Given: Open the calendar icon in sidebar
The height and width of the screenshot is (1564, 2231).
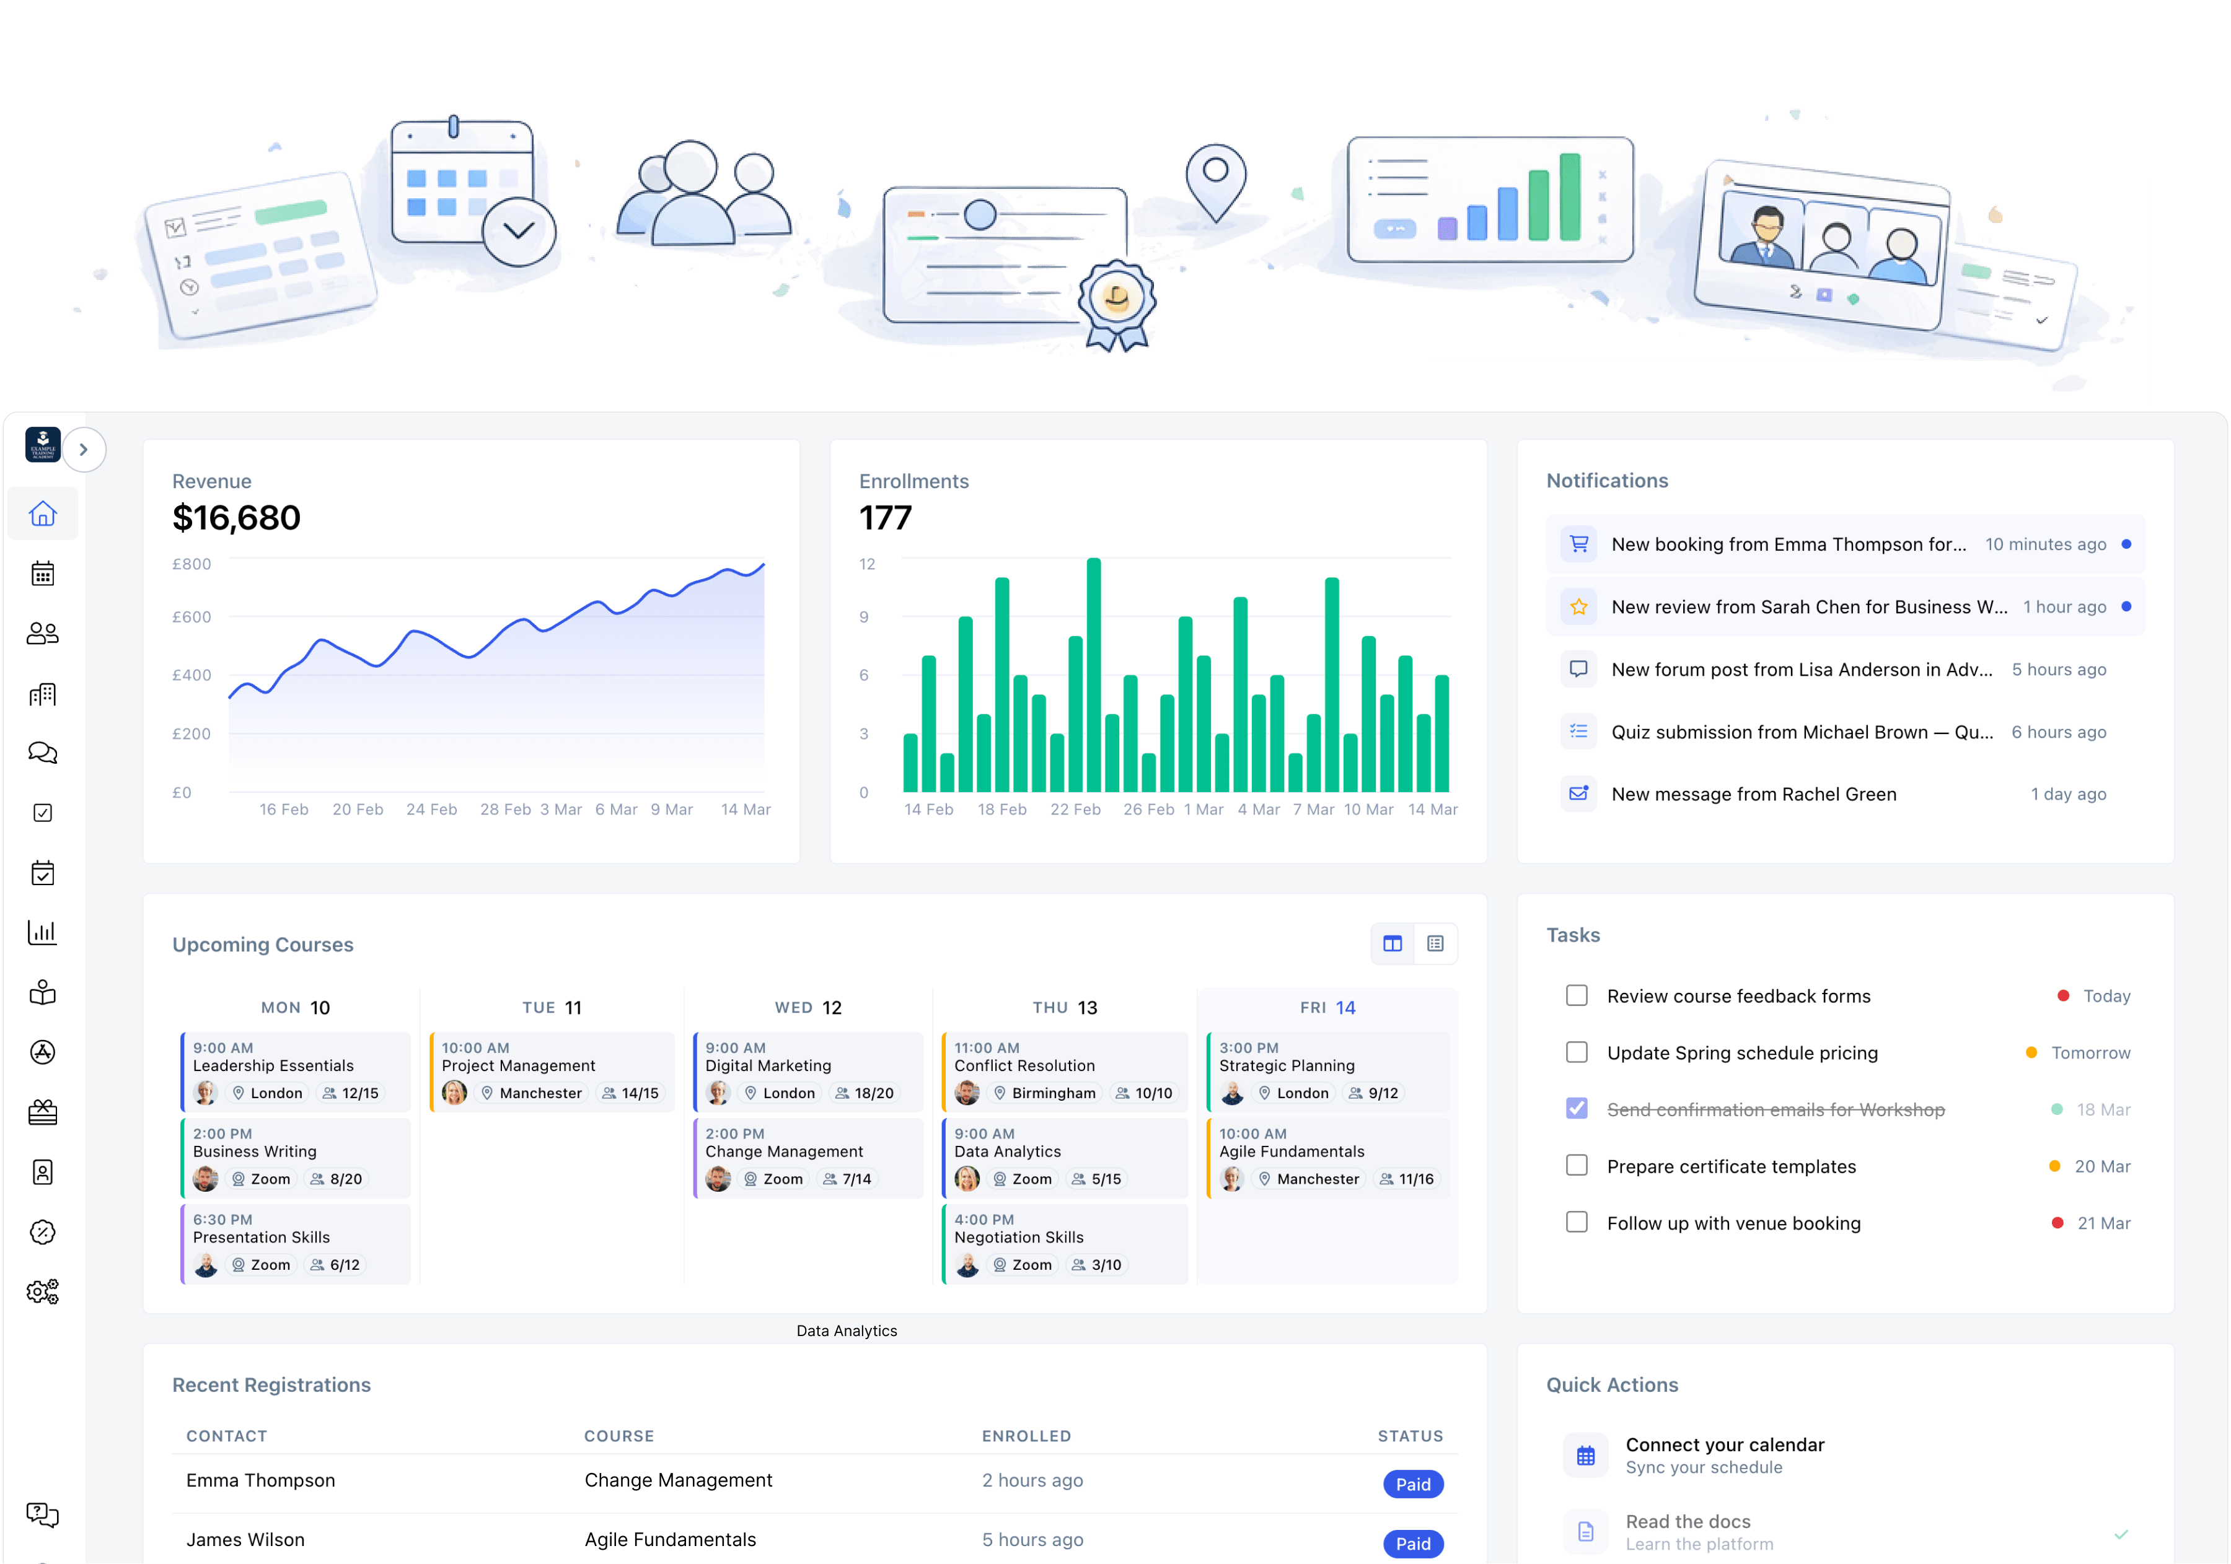Looking at the screenshot, I should tap(43, 574).
